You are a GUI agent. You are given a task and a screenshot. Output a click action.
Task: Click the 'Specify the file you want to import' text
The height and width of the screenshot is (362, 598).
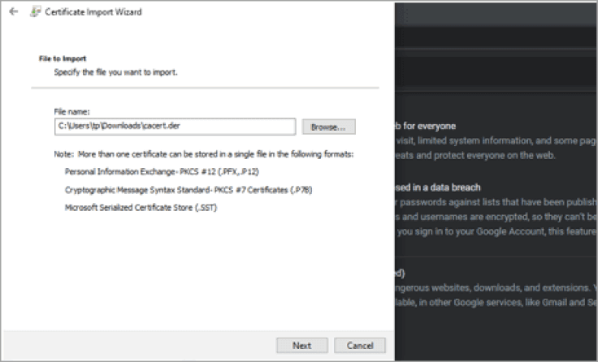[x=115, y=72]
